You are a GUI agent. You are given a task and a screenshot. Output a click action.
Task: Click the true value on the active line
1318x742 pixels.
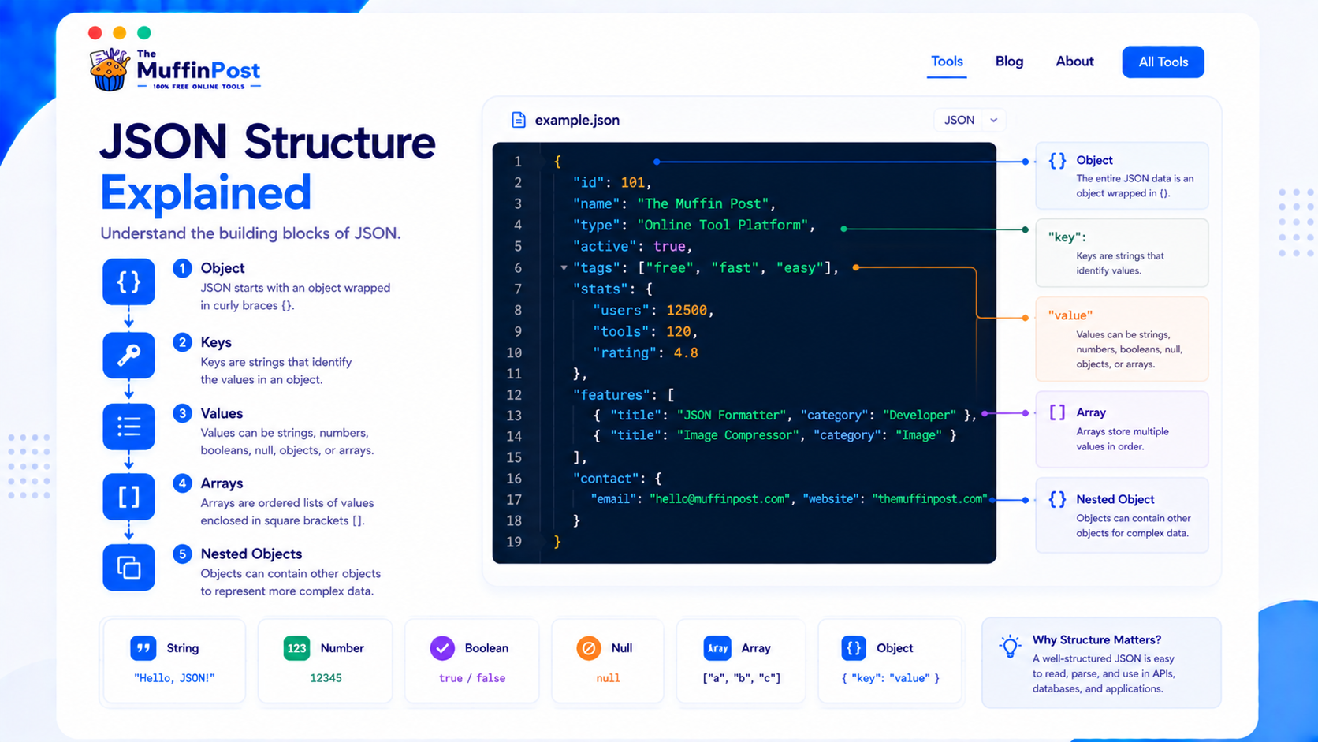(x=669, y=246)
